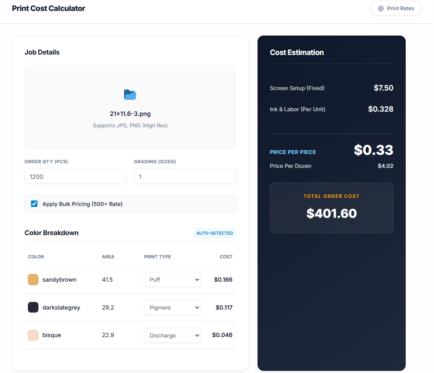
Task: Focus the Order Qty input field
Action: click(x=75, y=176)
